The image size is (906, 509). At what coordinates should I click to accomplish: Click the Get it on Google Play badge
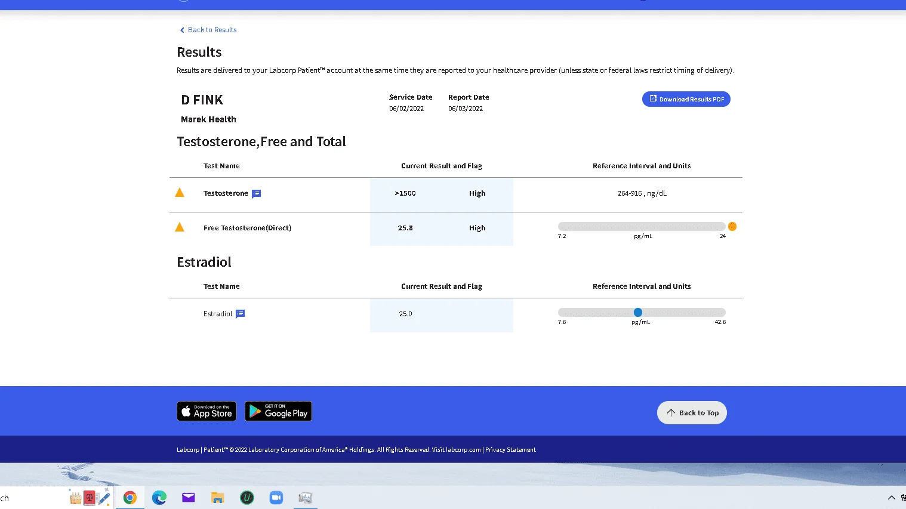(278, 411)
